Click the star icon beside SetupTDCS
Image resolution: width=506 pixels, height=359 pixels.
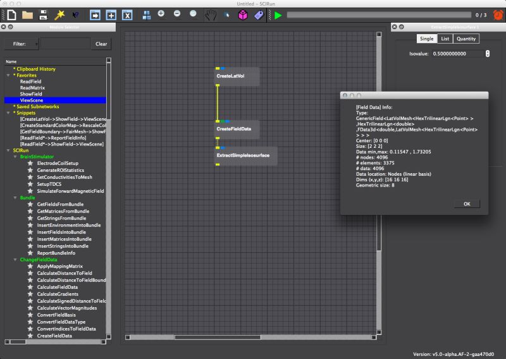click(x=30, y=184)
